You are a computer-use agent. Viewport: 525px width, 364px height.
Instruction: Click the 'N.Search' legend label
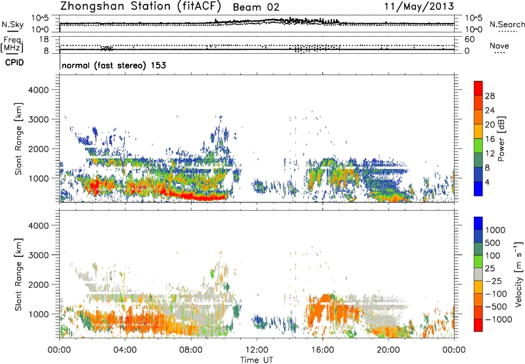507,24
